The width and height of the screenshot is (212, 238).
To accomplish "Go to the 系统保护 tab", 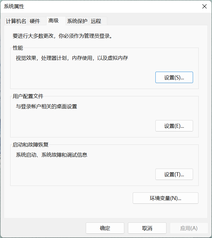I will point(77,21).
